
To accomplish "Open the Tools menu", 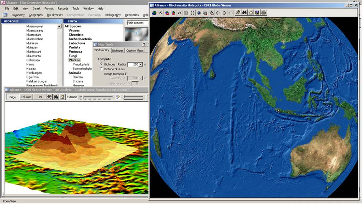I will (76, 8).
